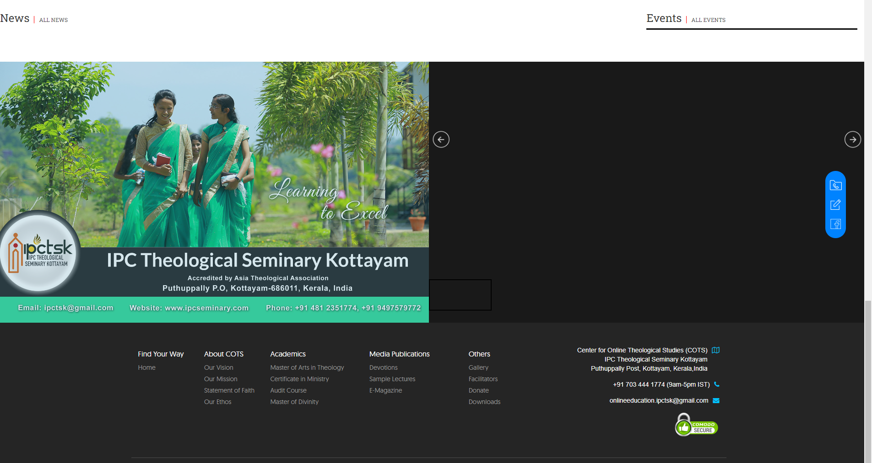This screenshot has height=463, width=872.
Task: Open Master of Arts in Theology
Action: pyautogui.click(x=307, y=367)
